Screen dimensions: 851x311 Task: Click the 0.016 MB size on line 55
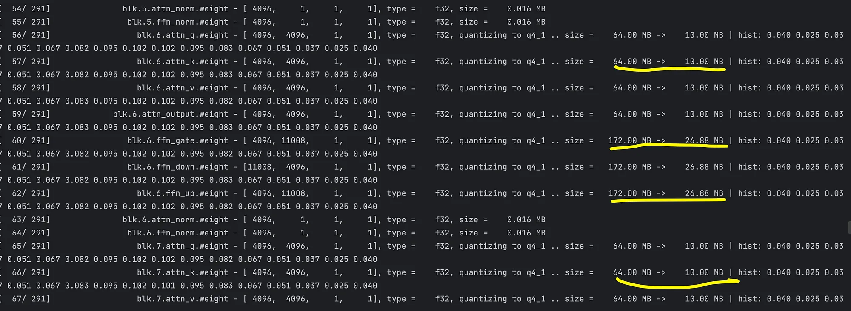click(x=526, y=22)
